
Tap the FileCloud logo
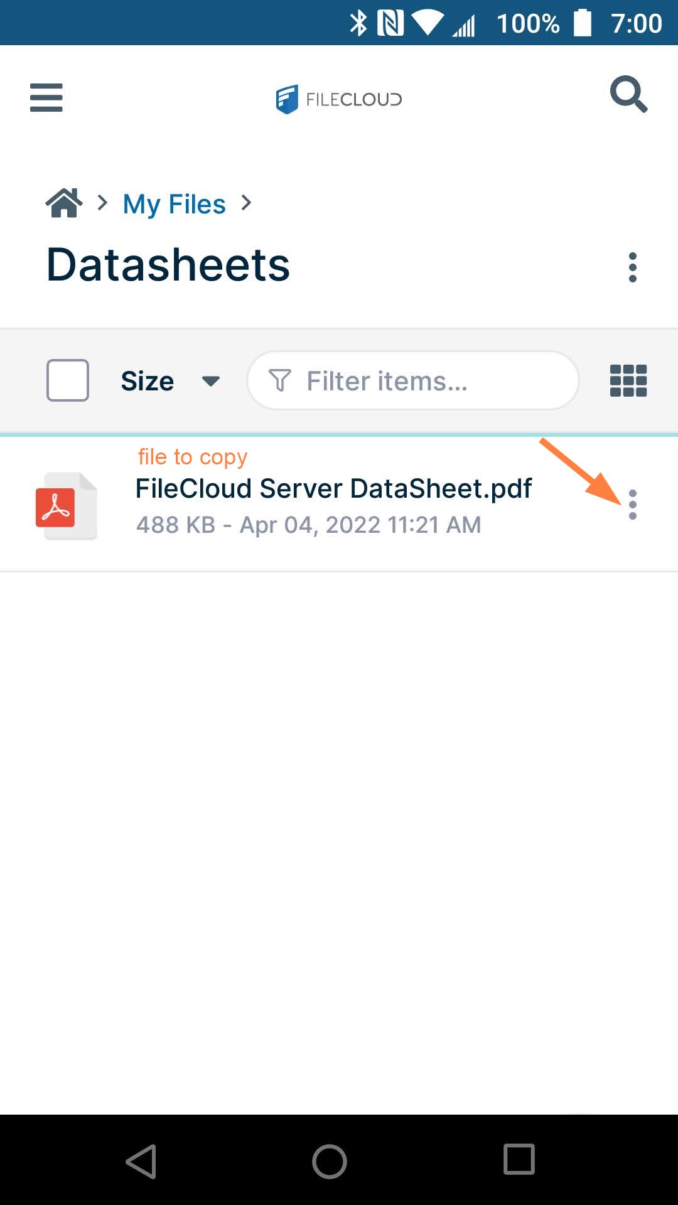point(339,99)
